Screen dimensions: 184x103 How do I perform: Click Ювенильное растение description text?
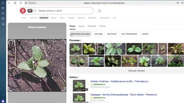pyautogui.click(x=100, y=87)
